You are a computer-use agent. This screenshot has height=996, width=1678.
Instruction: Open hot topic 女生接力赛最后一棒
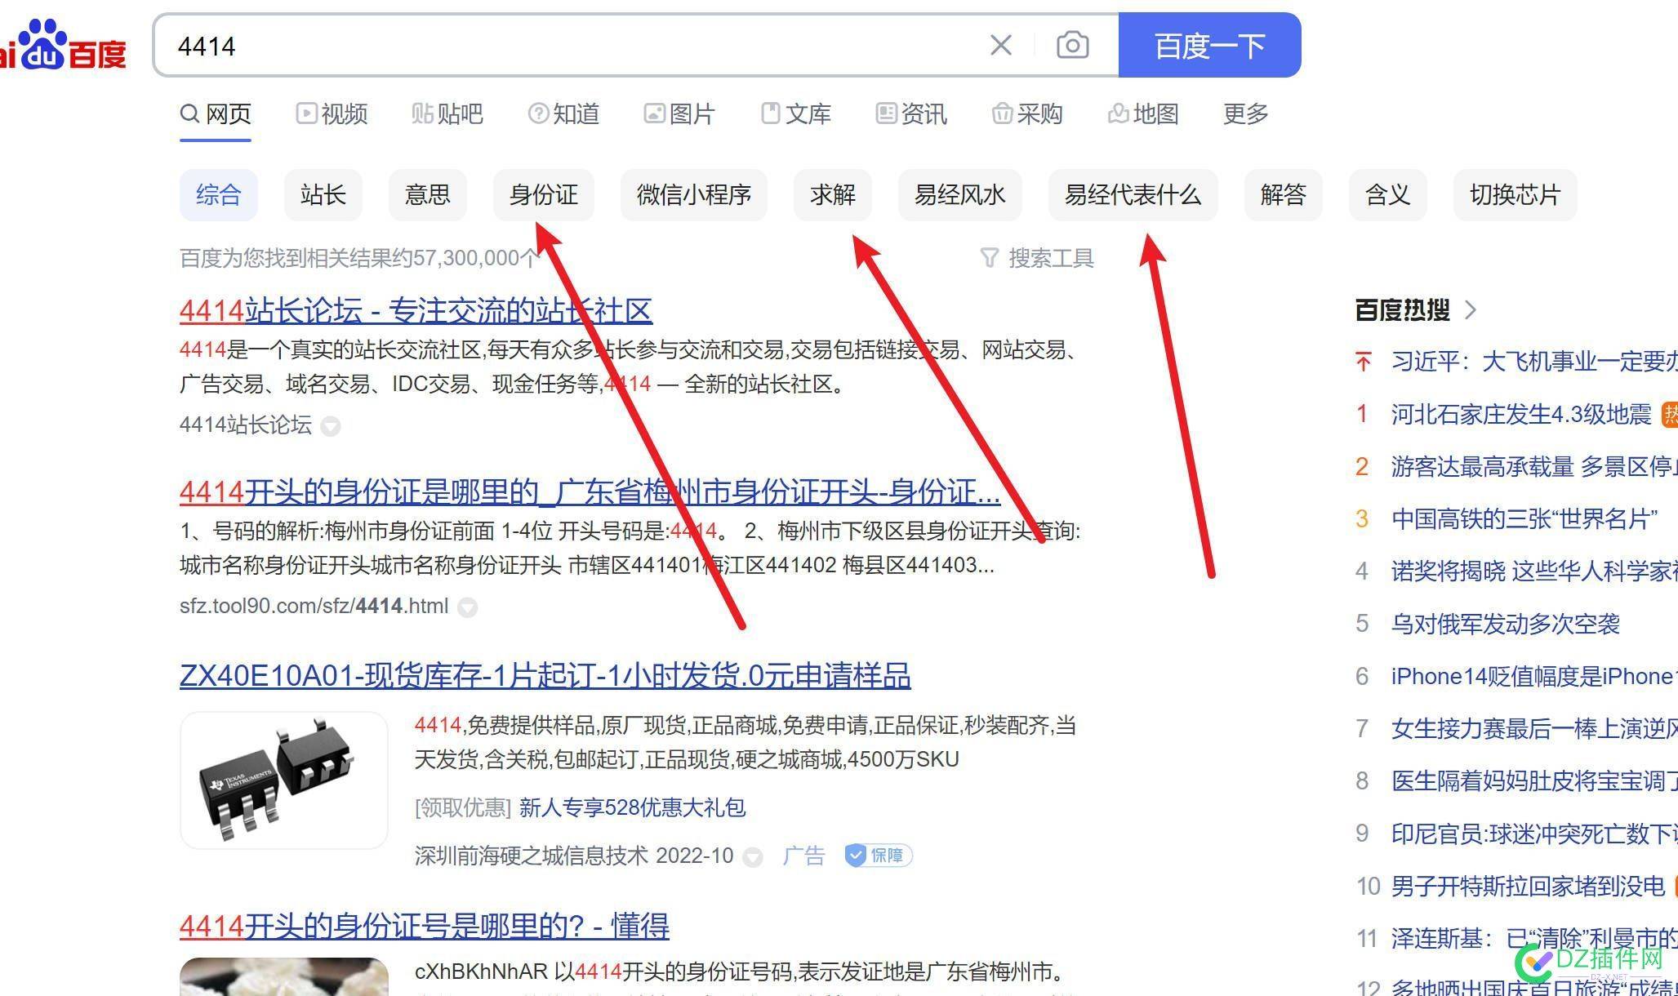tap(1534, 729)
